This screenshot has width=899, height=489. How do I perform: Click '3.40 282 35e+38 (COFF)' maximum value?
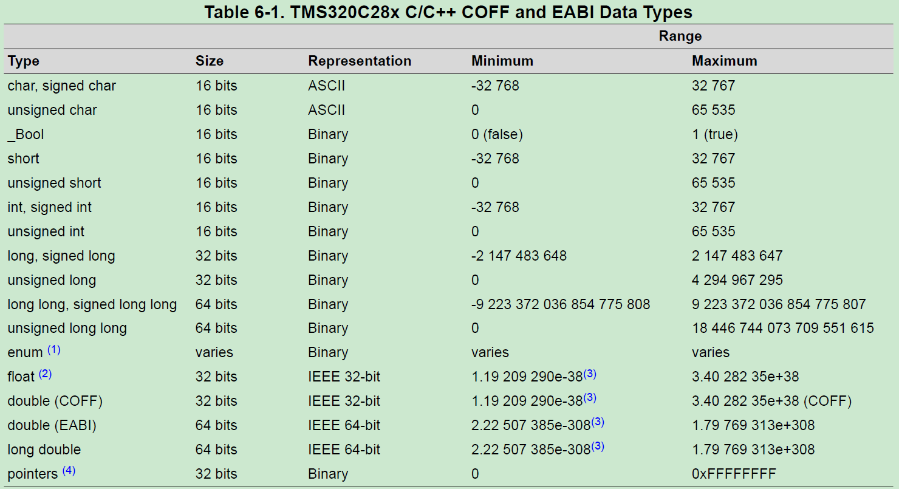click(x=772, y=401)
